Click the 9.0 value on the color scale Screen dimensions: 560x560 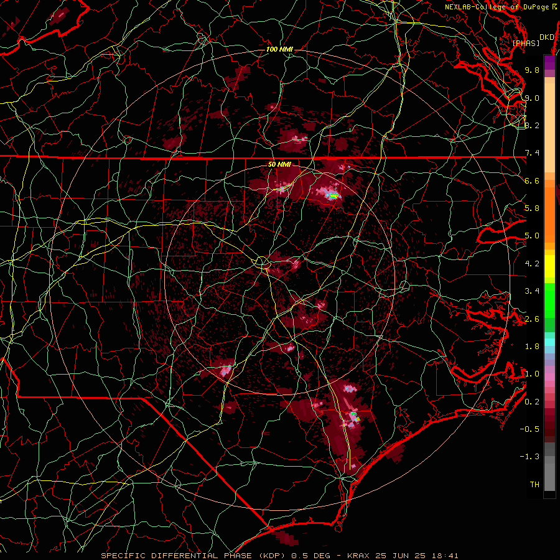[x=532, y=98]
